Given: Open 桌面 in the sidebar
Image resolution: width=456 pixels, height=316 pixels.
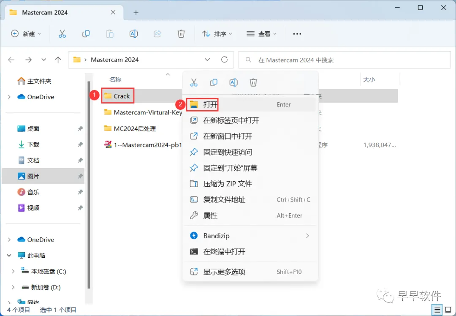Looking at the screenshot, I should point(29,128).
